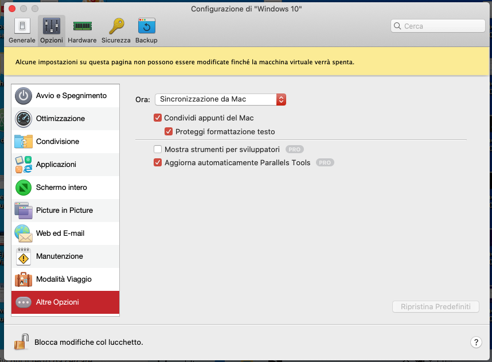492x362 pixels.
Task: Click the Ripristina Predefiniti button
Action: (436, 306)
